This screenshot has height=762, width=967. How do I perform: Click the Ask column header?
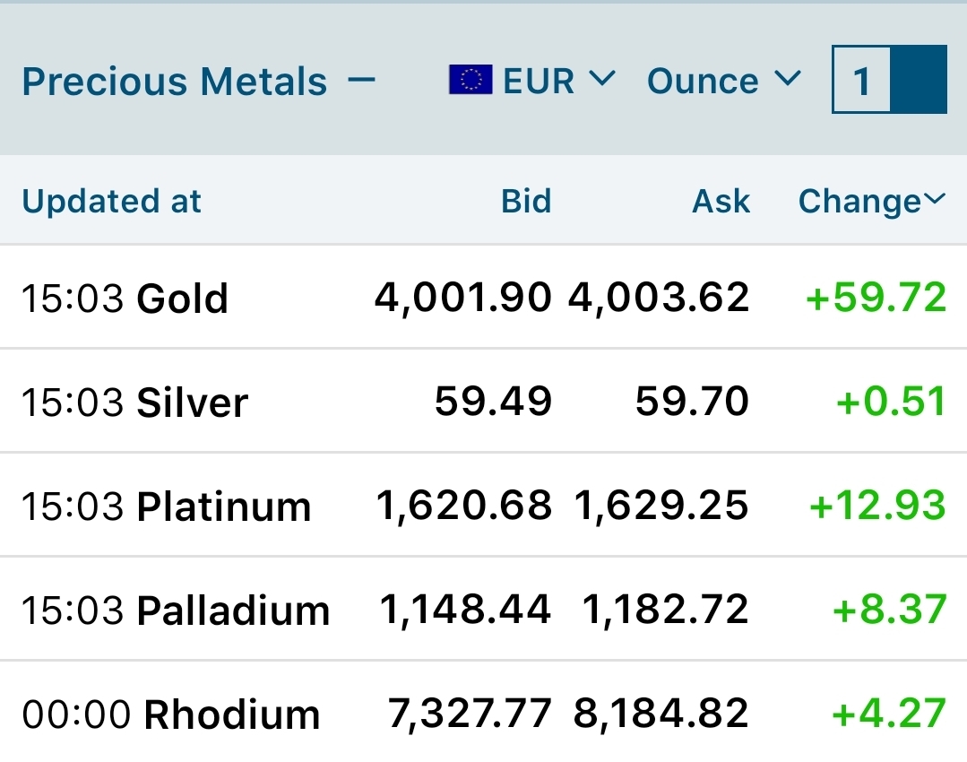pos(721,201)
